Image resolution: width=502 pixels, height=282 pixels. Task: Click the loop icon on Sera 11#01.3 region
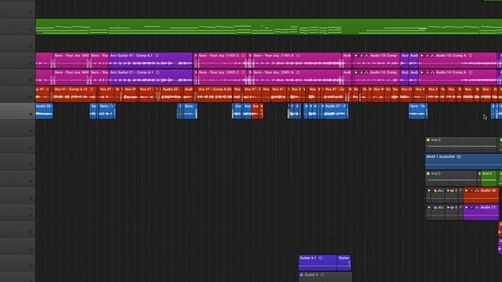[243, 56]
